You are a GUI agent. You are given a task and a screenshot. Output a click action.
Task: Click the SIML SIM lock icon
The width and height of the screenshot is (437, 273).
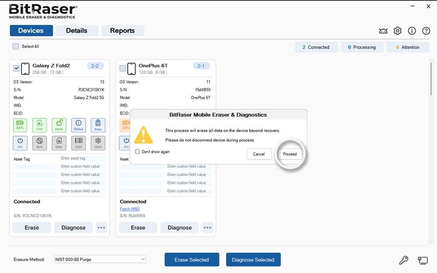59,143
